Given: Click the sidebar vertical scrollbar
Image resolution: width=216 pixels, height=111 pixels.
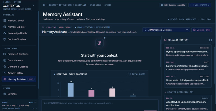Looking at the screenshot, I should coord(38,50).
